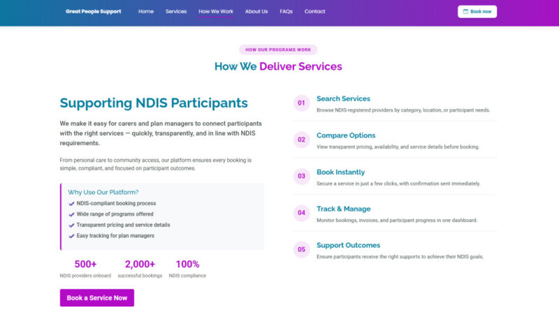Click the 04 step number badge
This screenshot has width=559, height=314.
click(x=302, y=213)
